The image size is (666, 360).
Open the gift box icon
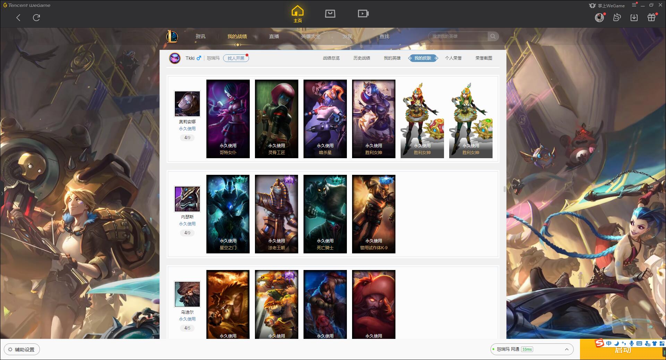[x=651, y=17]
